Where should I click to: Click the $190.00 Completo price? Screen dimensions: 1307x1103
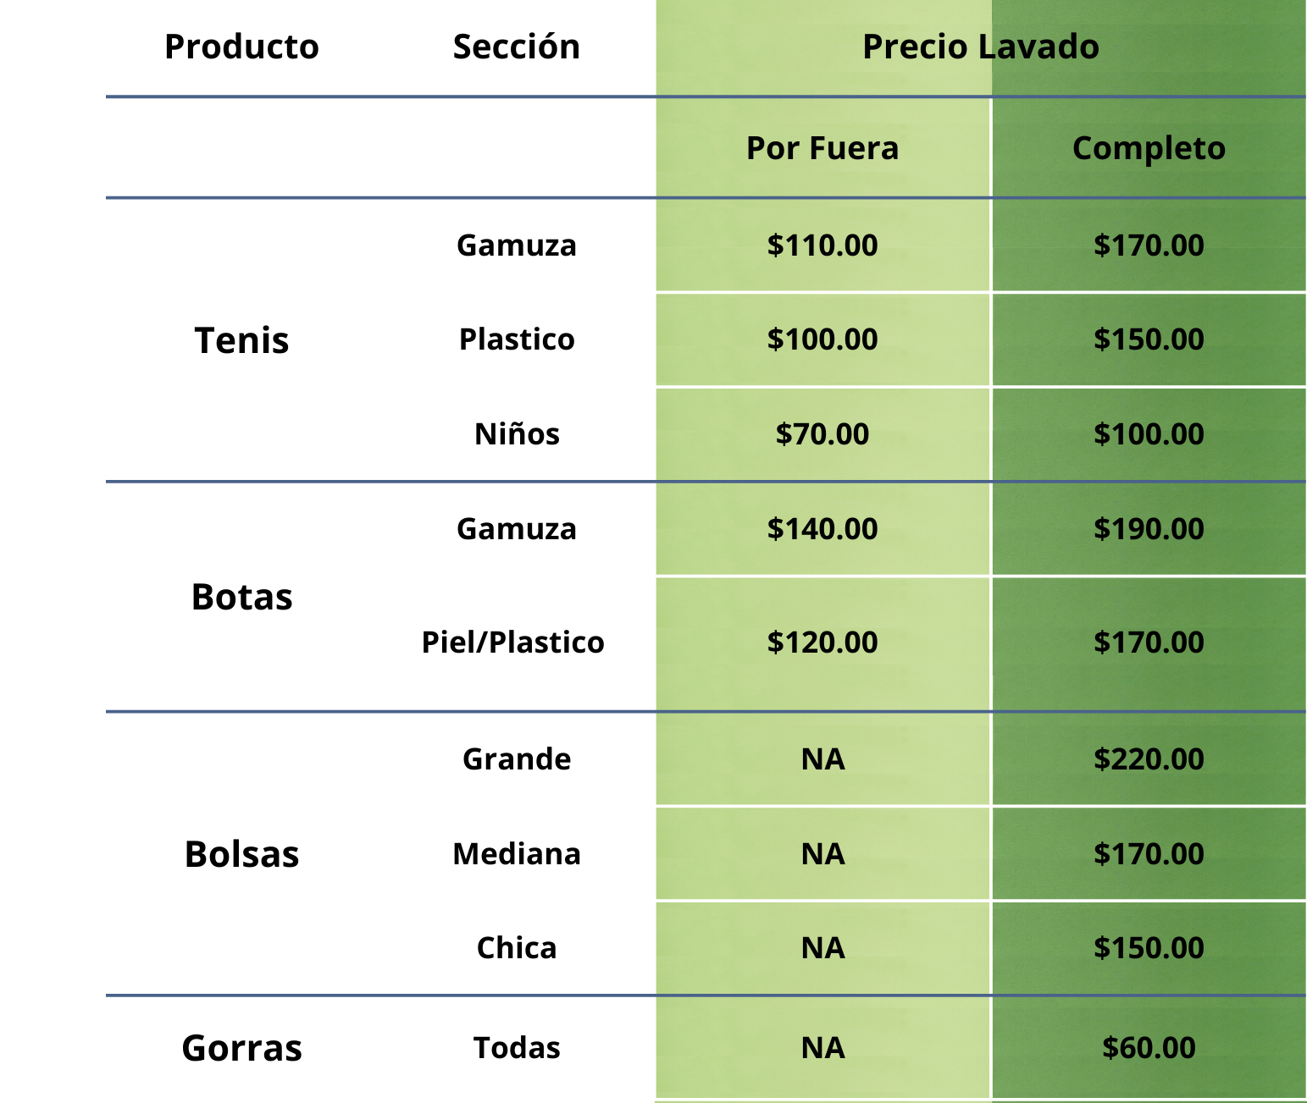(1148, 529)
